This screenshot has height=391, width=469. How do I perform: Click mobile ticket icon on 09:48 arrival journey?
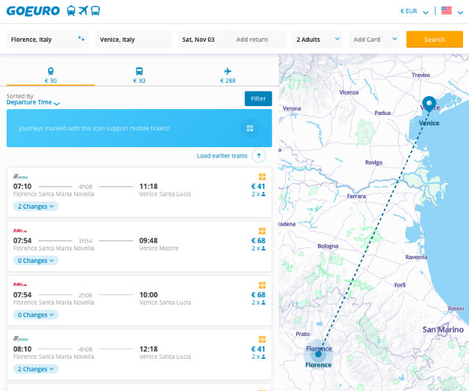[262, 231]
